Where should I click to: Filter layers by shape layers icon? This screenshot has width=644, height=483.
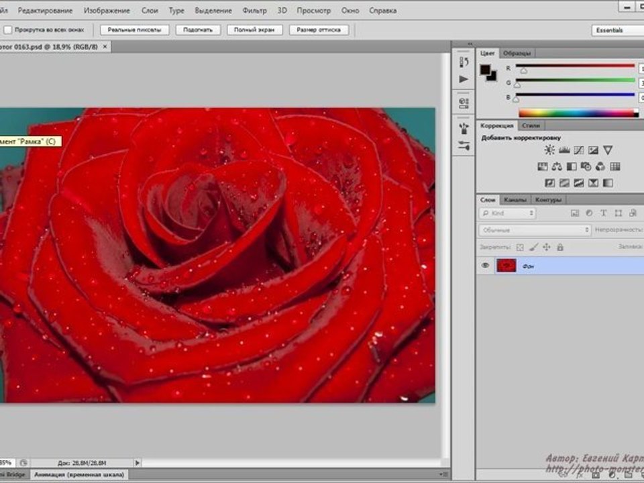click(x=618, y=213)
